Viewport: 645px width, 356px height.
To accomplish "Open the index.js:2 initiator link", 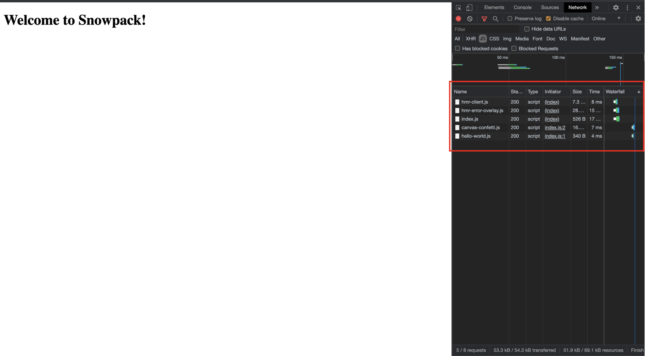I will [555, 128].
